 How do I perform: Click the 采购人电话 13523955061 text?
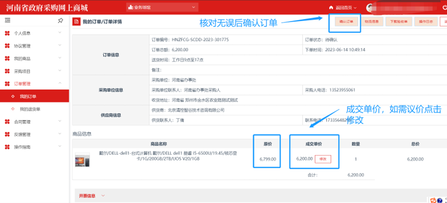point(330,90)
